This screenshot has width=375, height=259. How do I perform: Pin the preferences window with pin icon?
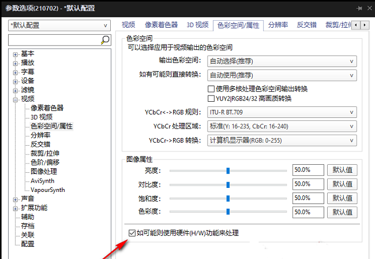coord(359,9)
